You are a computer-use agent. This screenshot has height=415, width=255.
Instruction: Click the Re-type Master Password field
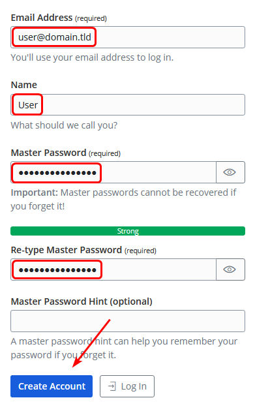click(113, 269)
